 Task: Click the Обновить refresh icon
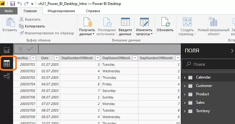tap(165, 22)
